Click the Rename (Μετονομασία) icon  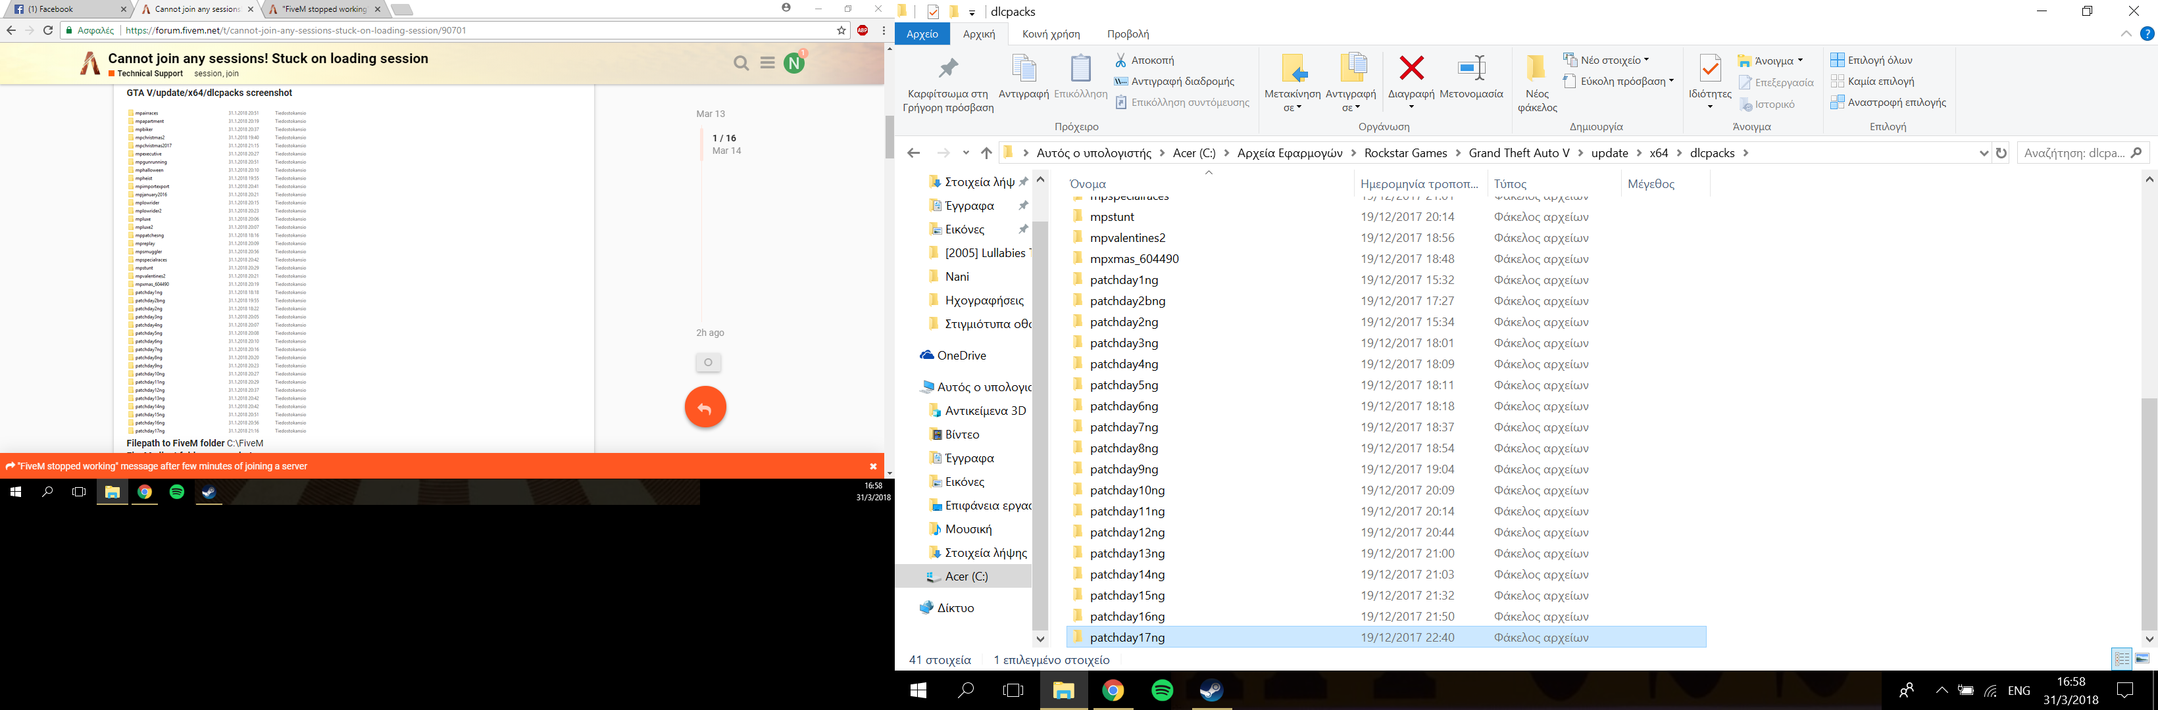pyautogui.click(x=1471, y=68)
